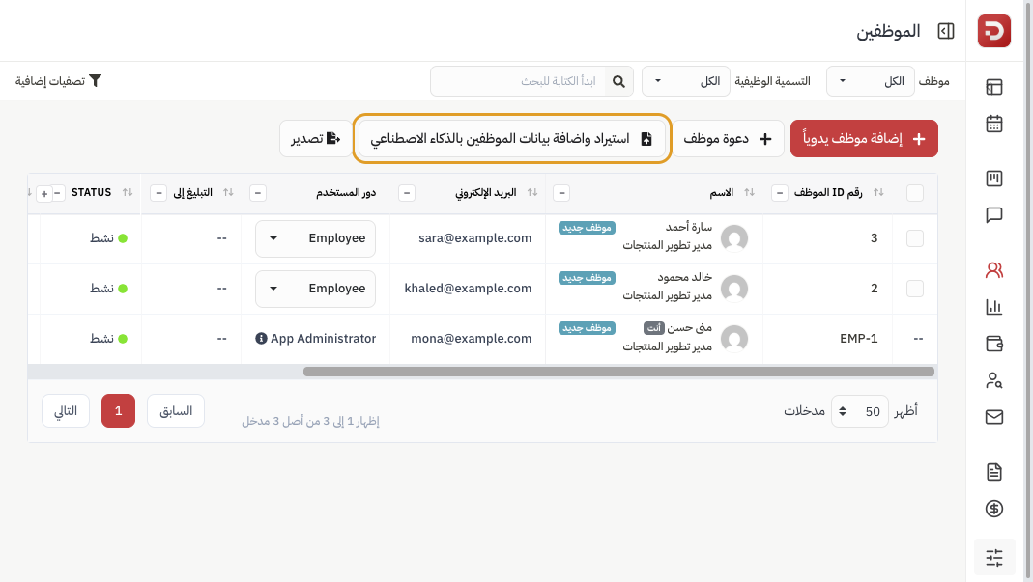This screenshot has width=1033, height=582.
Task: Click employee name سارة أحمد
Action: [x=688, y=227]
